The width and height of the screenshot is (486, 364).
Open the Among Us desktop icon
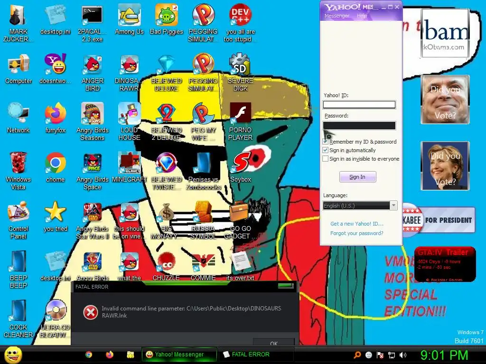click(x=129, y=19)
